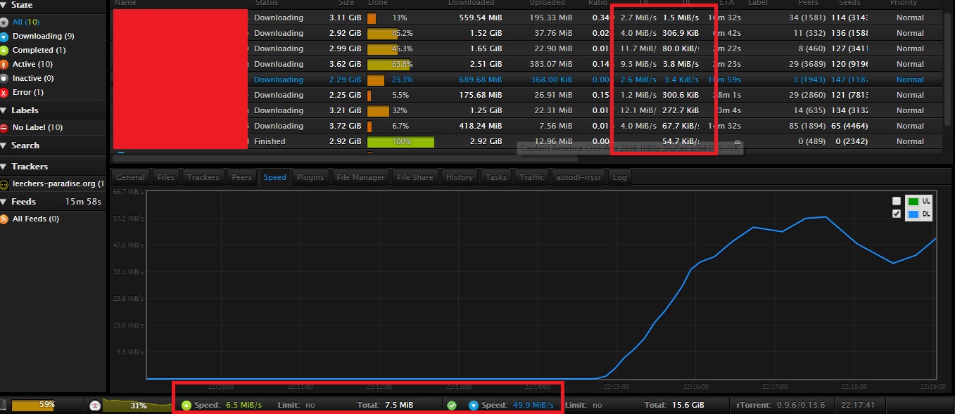Click the Feeds 15m 58s refresh timer
This screenshot has width=955, height=414.
[x=83, y=202]
